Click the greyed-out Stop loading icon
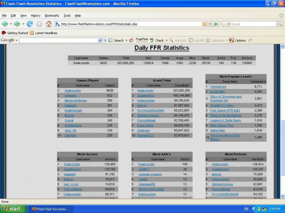 (39, 24)
